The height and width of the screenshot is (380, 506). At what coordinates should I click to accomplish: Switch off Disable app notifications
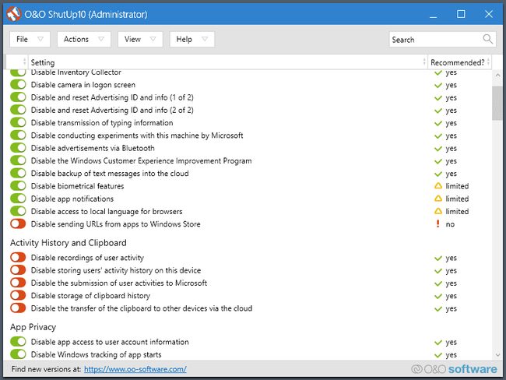coord(18,199)
